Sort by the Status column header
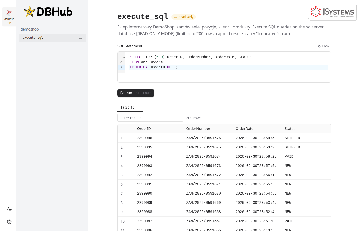 coord(290,129)
